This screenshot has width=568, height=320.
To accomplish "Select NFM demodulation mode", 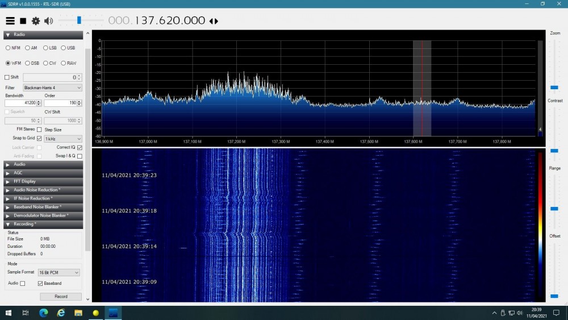I will pyautogui.click(x=8, y=48).
